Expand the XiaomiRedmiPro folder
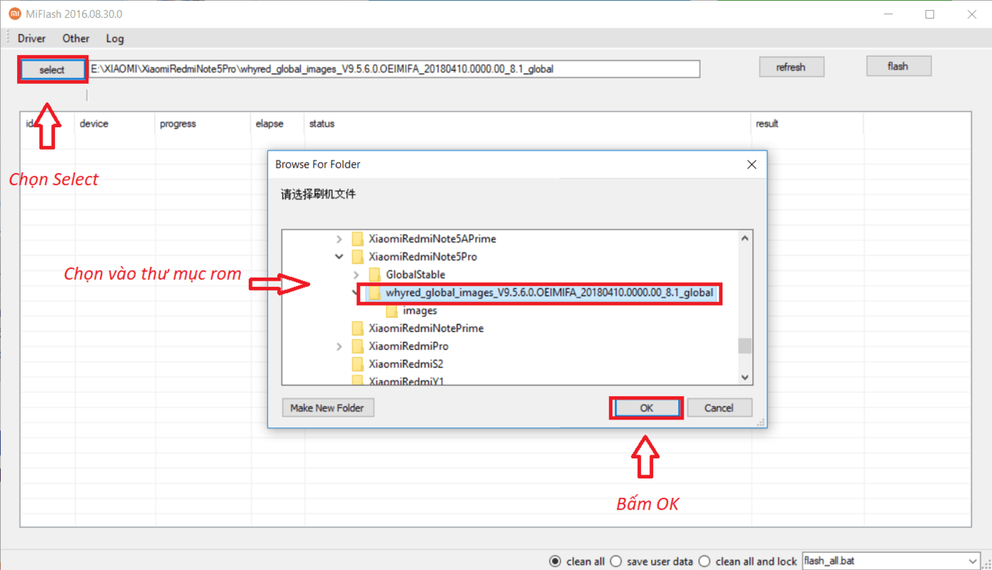This screenshot has width=992, height=570. pos(339,347)
